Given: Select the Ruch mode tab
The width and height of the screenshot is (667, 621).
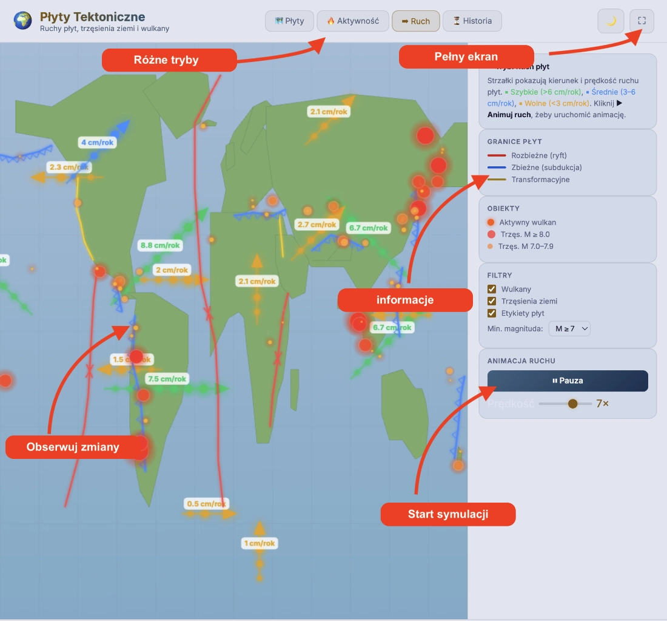Looking at the screenshot, I should 415,21.
